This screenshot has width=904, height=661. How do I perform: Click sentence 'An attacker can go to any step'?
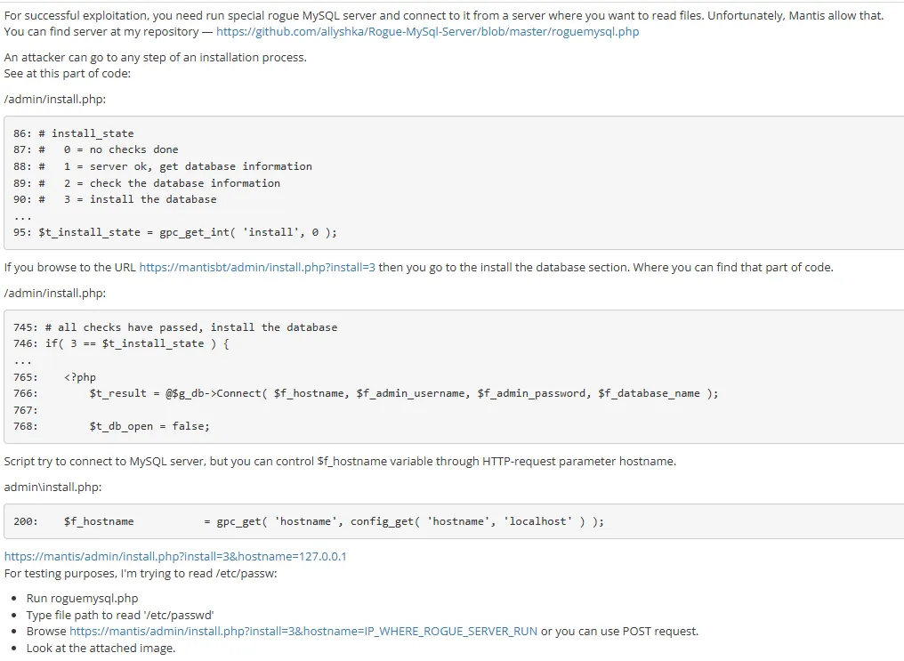(155, 58)
